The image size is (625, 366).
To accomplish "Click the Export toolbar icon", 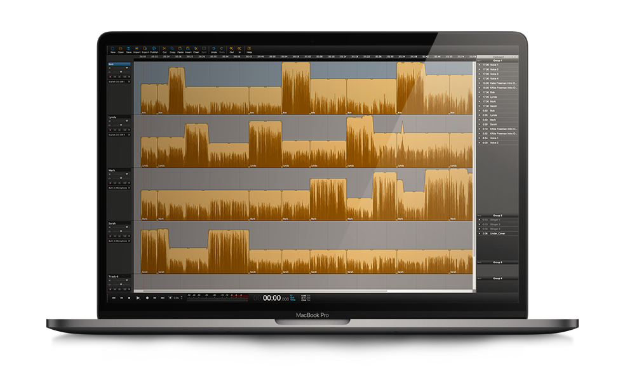I will pos(145,49).
